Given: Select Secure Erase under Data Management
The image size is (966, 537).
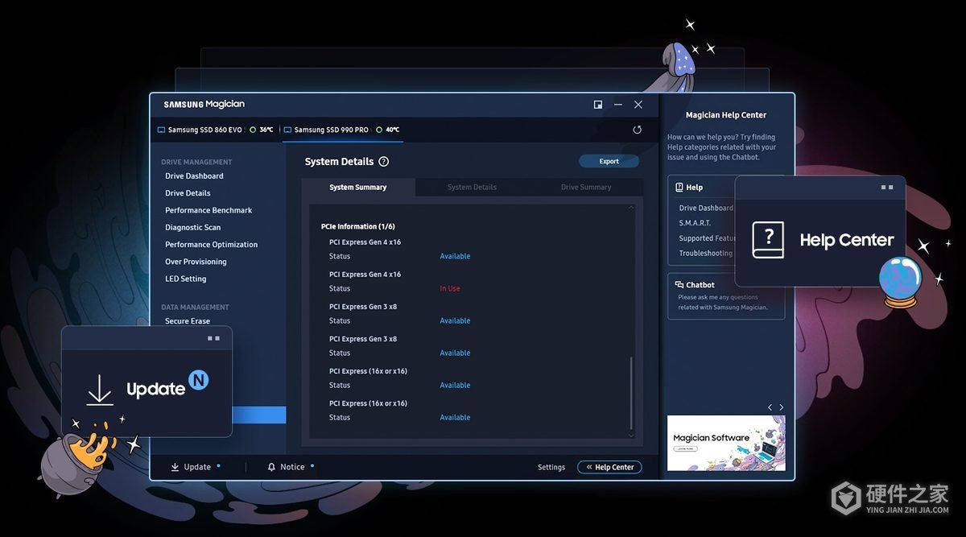Looking at the screenshot, I should point(188,321).
